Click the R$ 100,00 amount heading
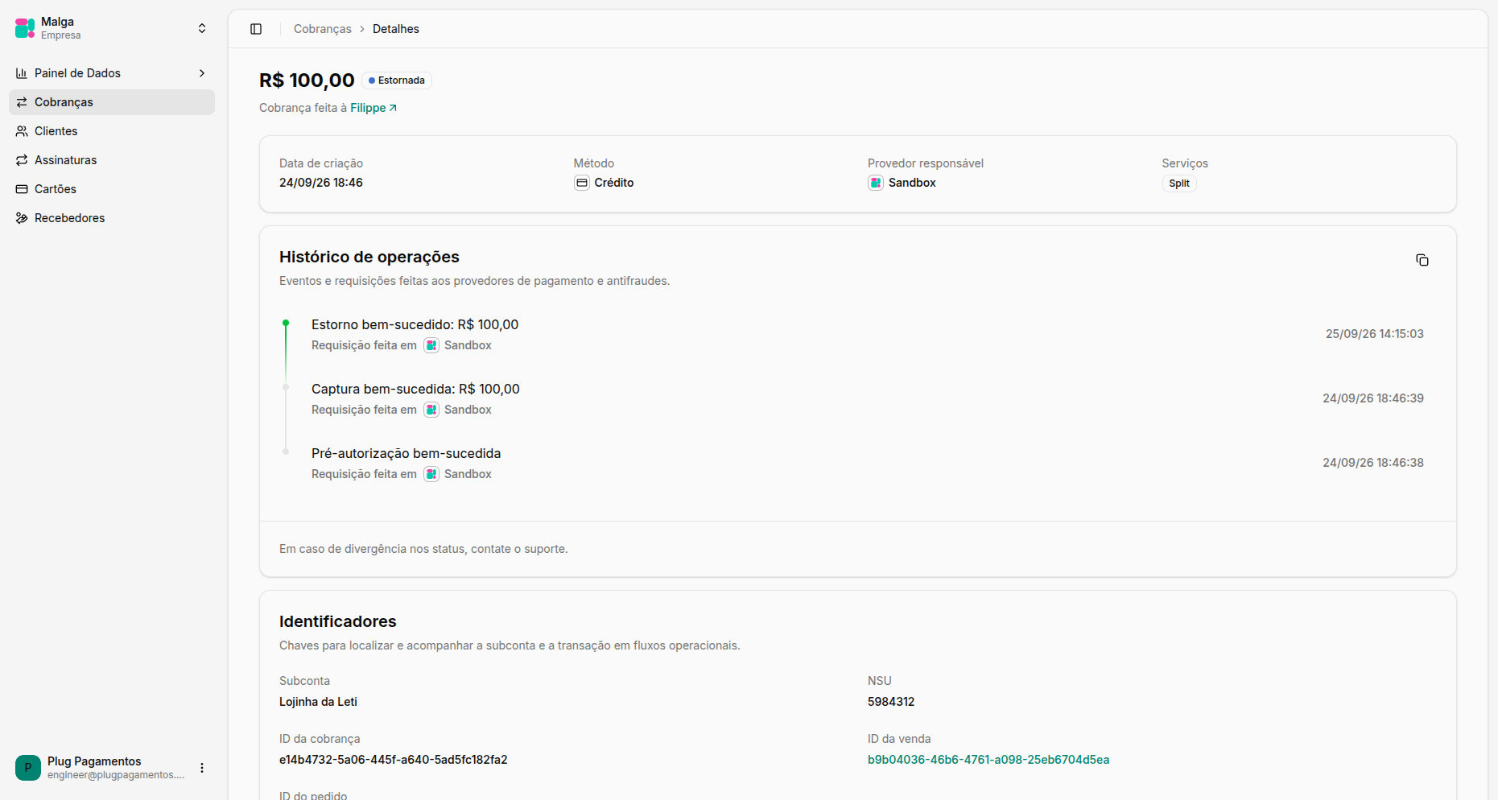Image resolution: width=1498 pixels, height=800 pixels. [307, 80]
